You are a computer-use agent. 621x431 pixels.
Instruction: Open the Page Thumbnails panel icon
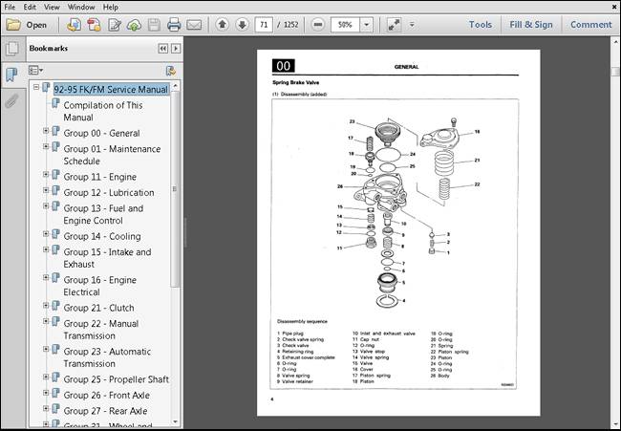coord(12,49)
